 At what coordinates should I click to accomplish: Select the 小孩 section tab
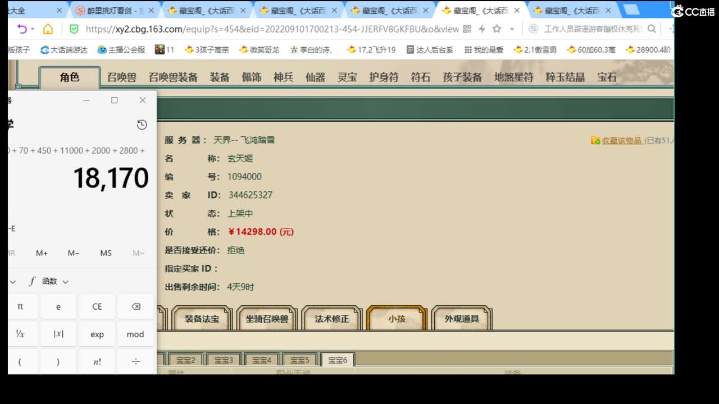[397, 319]
